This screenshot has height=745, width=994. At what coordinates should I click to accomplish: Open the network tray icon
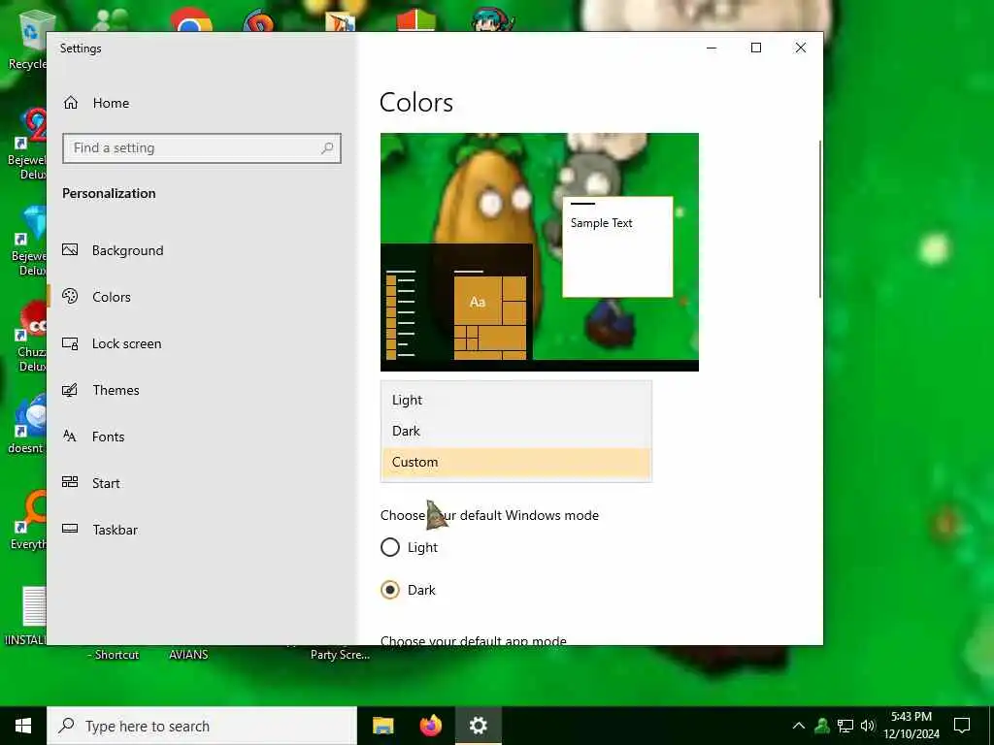[x=845, y=726]
